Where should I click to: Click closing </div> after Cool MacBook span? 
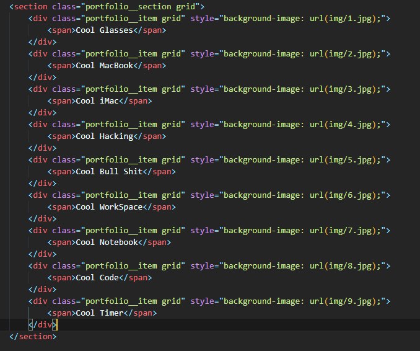(43, 78)
